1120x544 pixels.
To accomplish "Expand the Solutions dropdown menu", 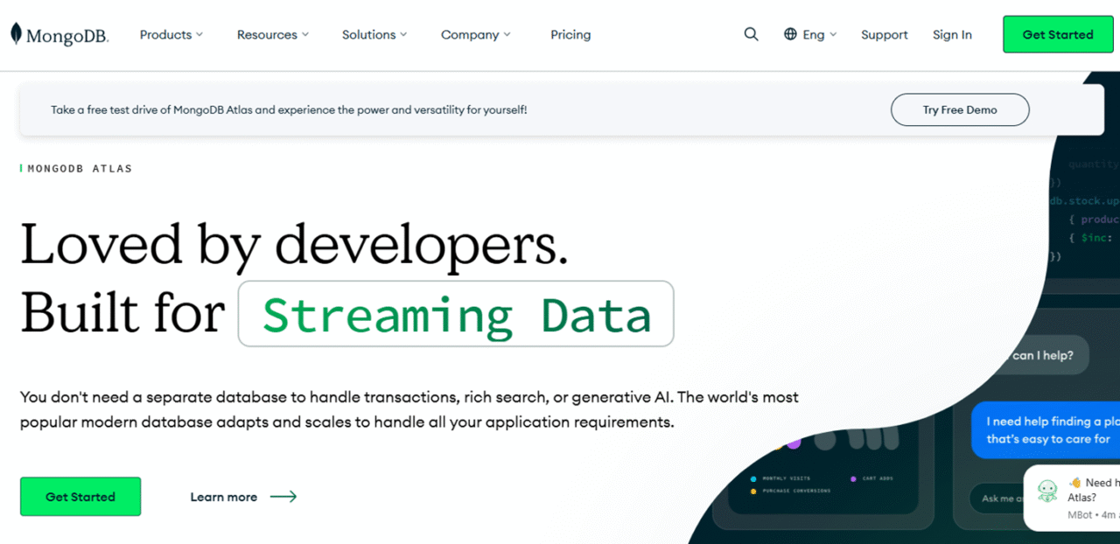I will [x=374, y=35].
